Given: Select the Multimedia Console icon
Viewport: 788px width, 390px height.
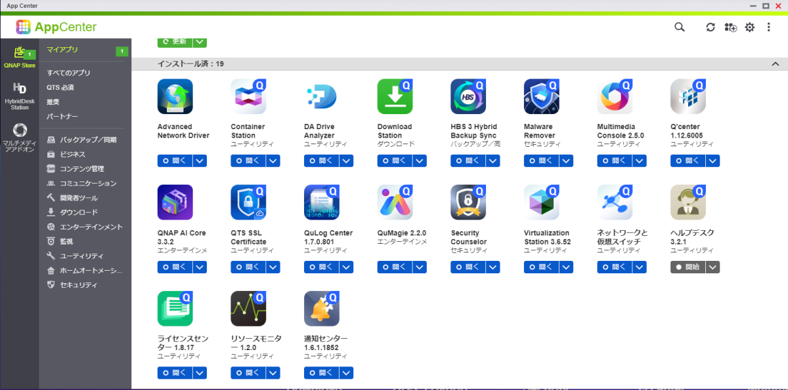Looking at the screenshot, I should 615,97.
